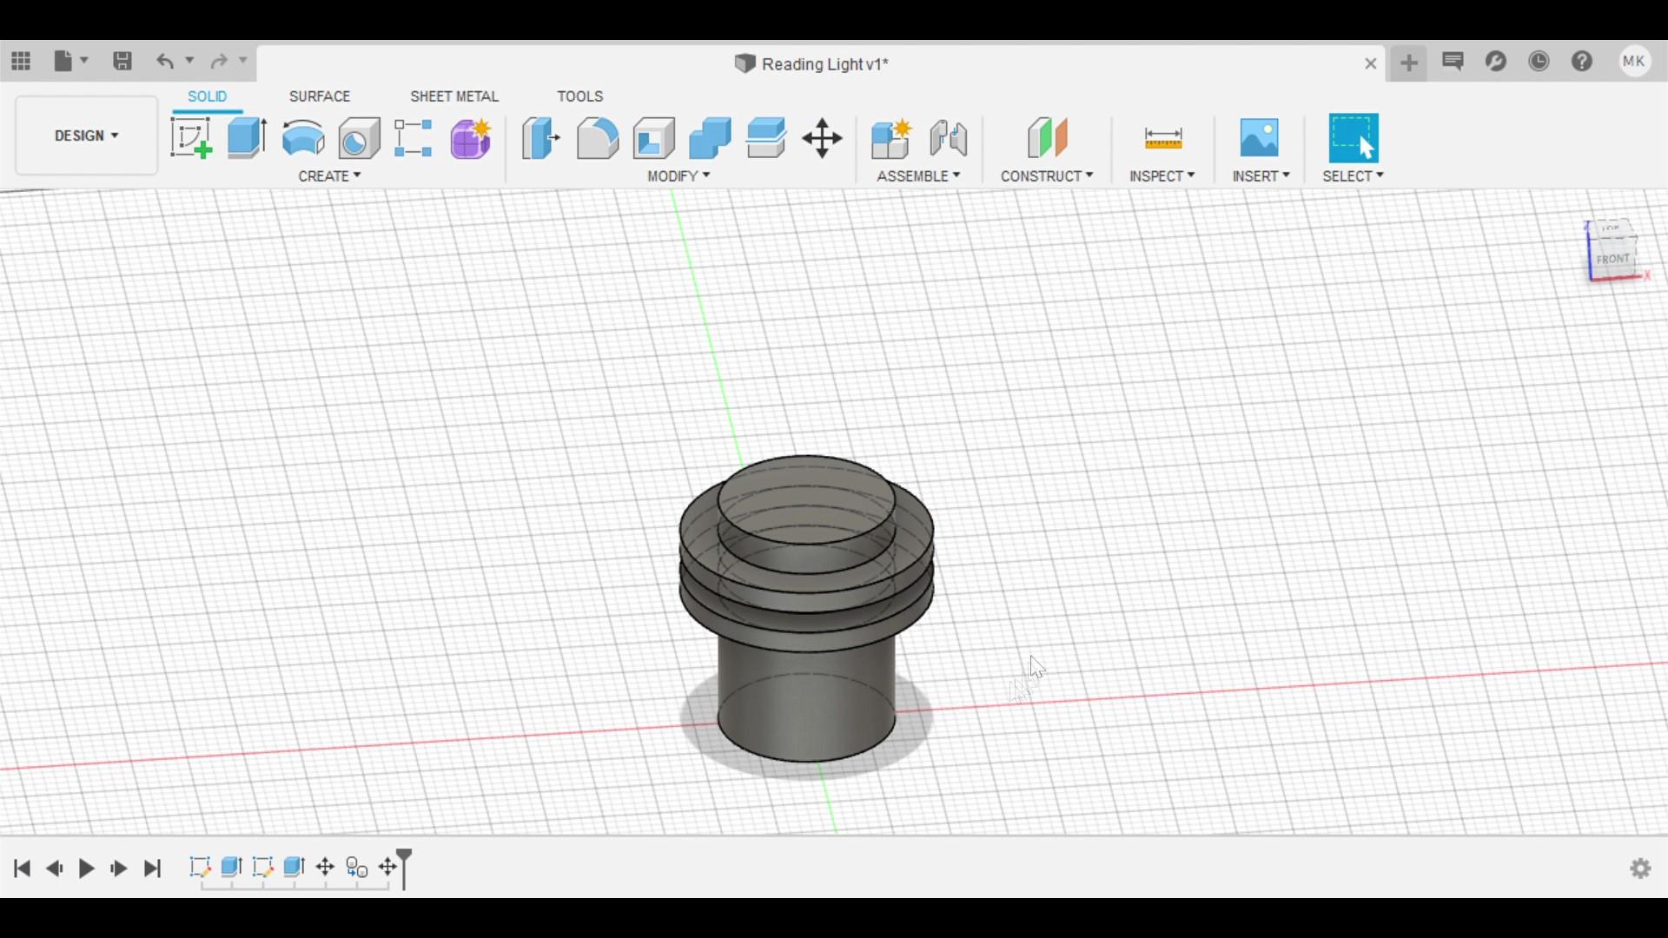Screen dimensions: 1668x938
Task: Expand the MODIFY dropdown menu
Action: [x=678, y=176]
